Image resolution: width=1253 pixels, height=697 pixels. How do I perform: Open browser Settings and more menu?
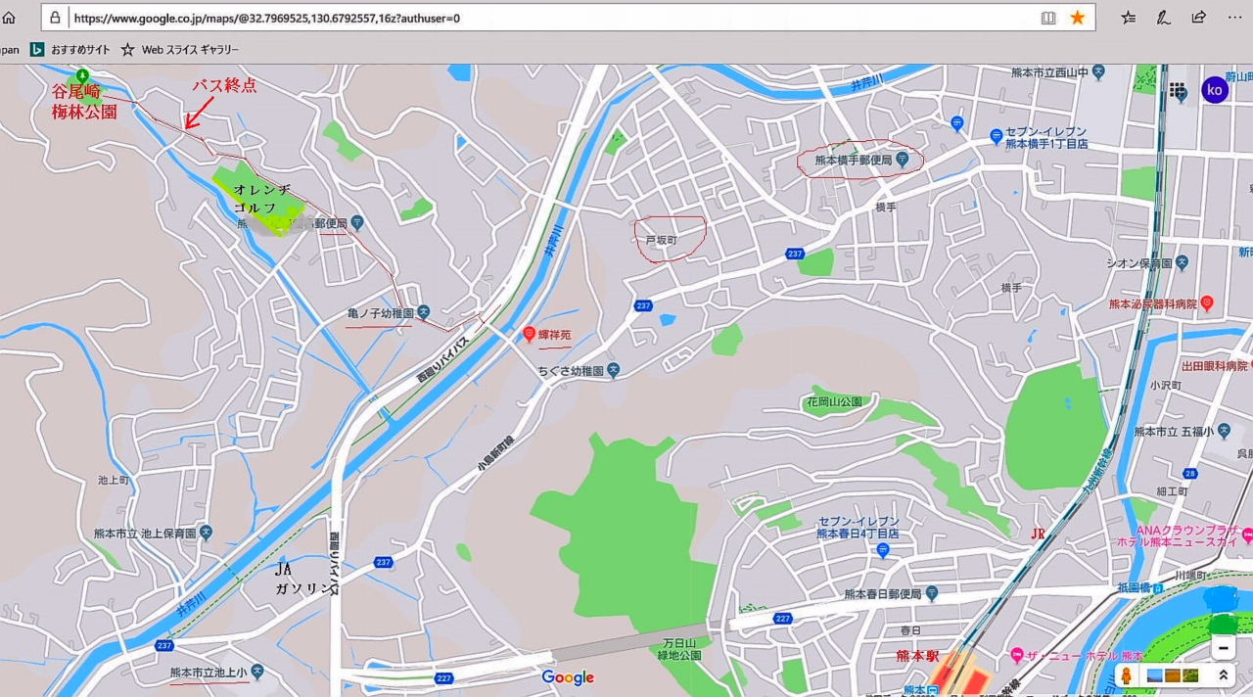coord(1234,18)
